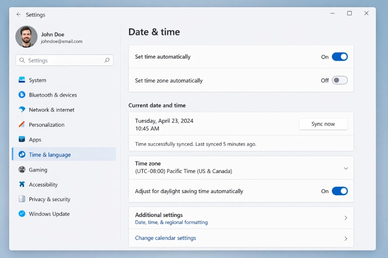Open Bluetooth & devices via its icon
The width and height of the screenshot is (388, 258).
[x=22, y=95]
